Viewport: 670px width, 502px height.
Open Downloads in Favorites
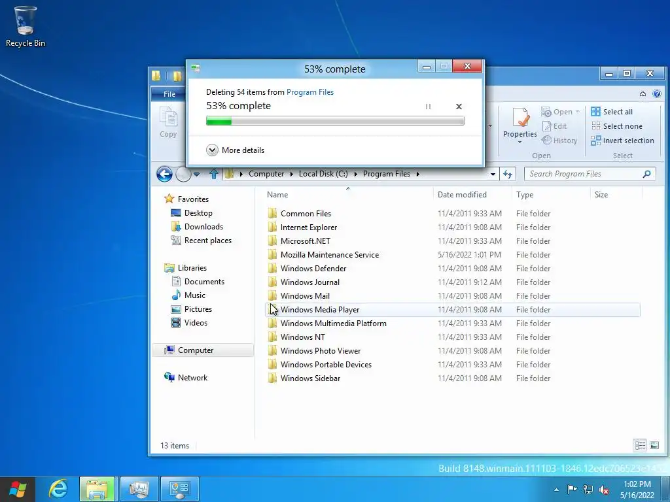(x=197, y=227)
